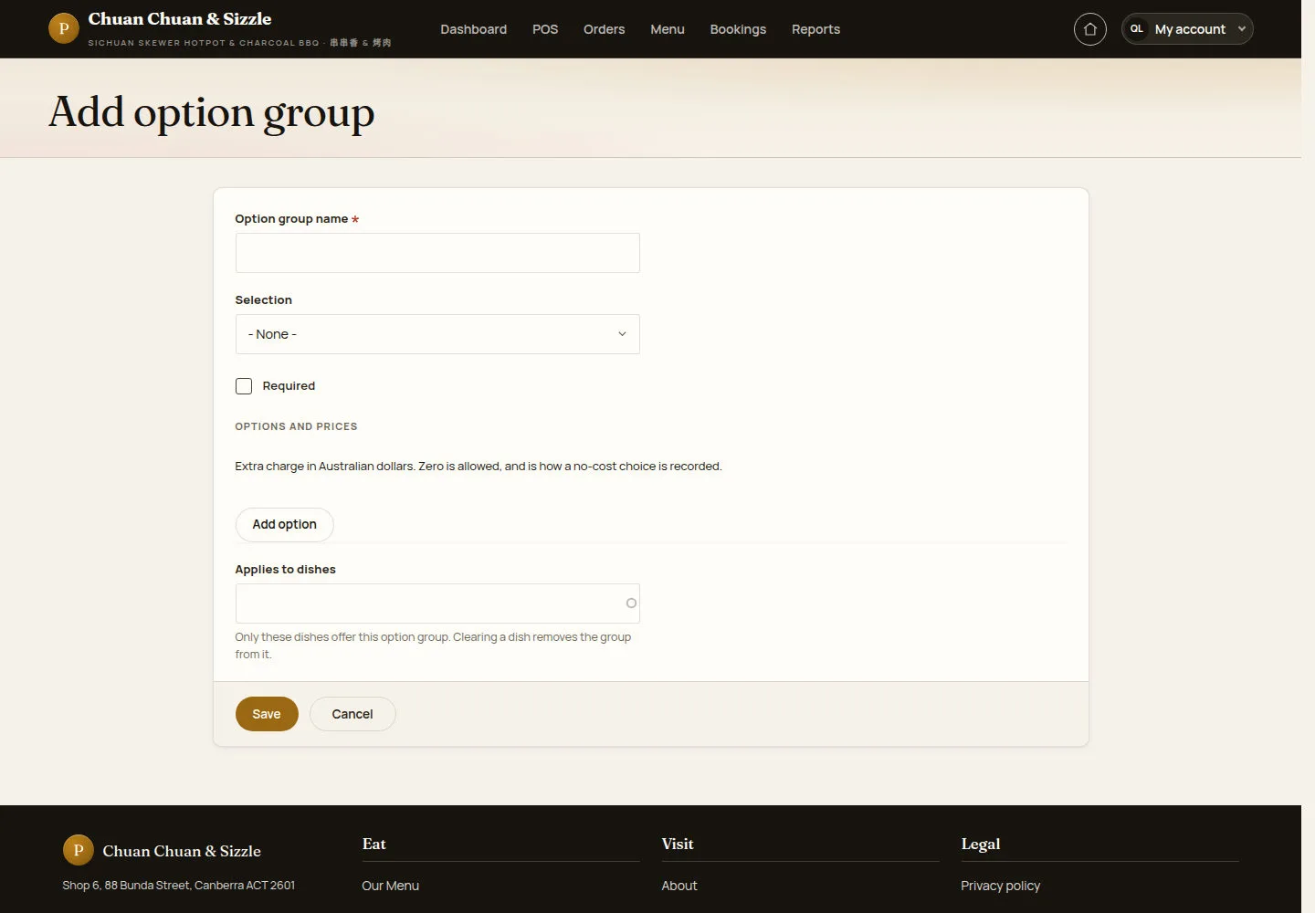Click the footer Chuan Chuan & Sizzle name

click(x=182, y=851)
